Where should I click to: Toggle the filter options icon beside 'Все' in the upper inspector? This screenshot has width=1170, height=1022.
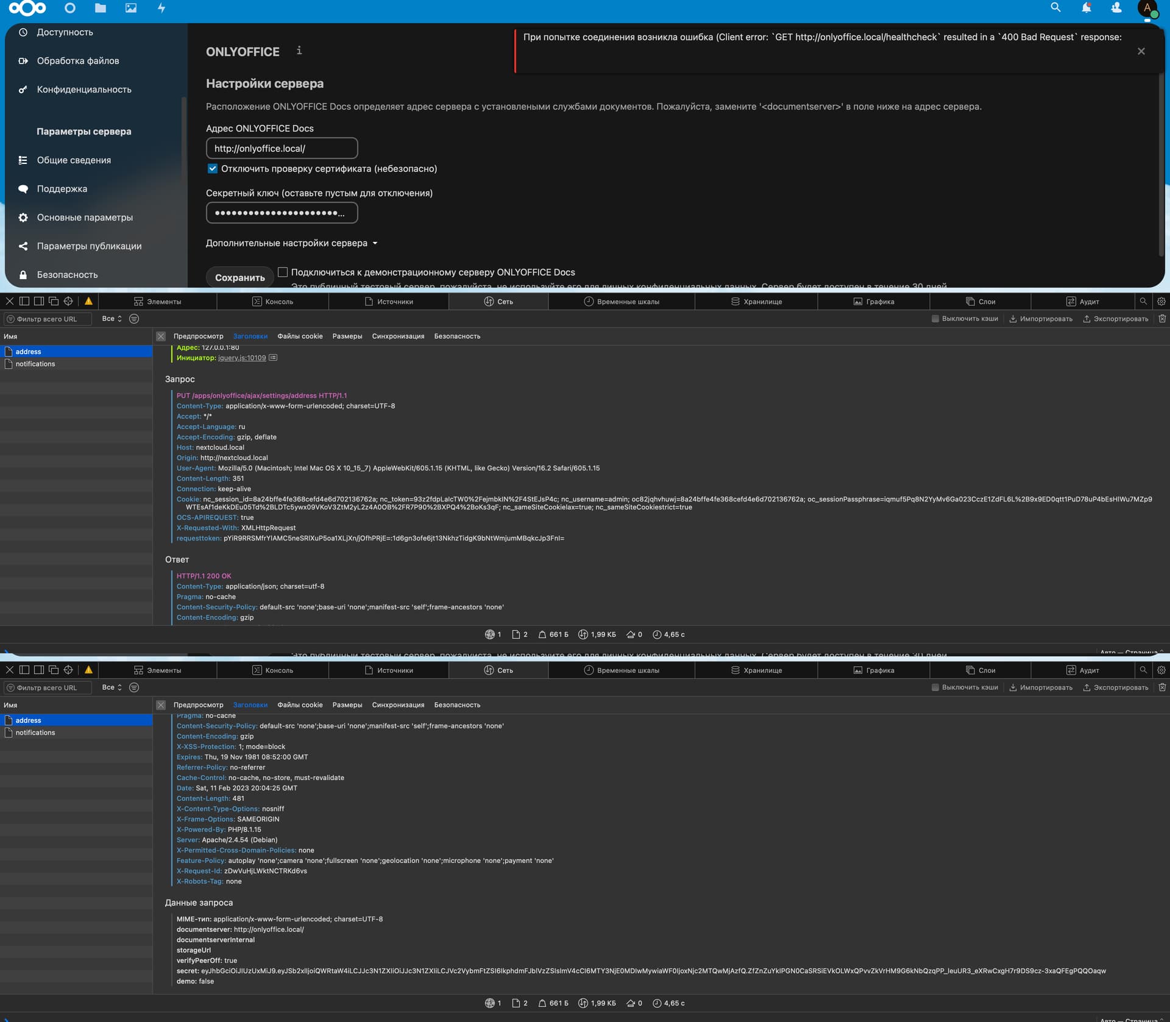(x=134, y=319)
